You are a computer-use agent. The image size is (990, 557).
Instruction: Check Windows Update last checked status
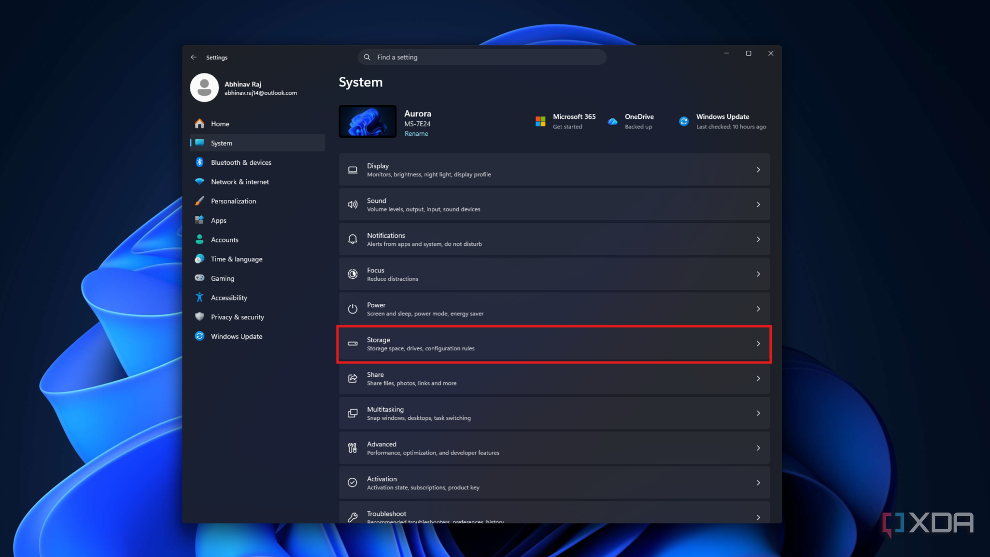click(722, 121)
